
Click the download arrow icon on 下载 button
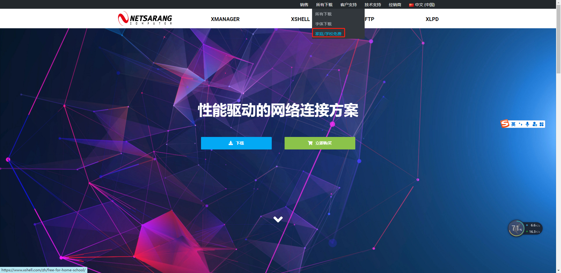coord(230,143)
